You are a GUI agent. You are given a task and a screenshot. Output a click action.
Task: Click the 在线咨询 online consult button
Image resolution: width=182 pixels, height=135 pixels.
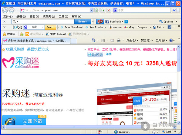click(95, 54)
